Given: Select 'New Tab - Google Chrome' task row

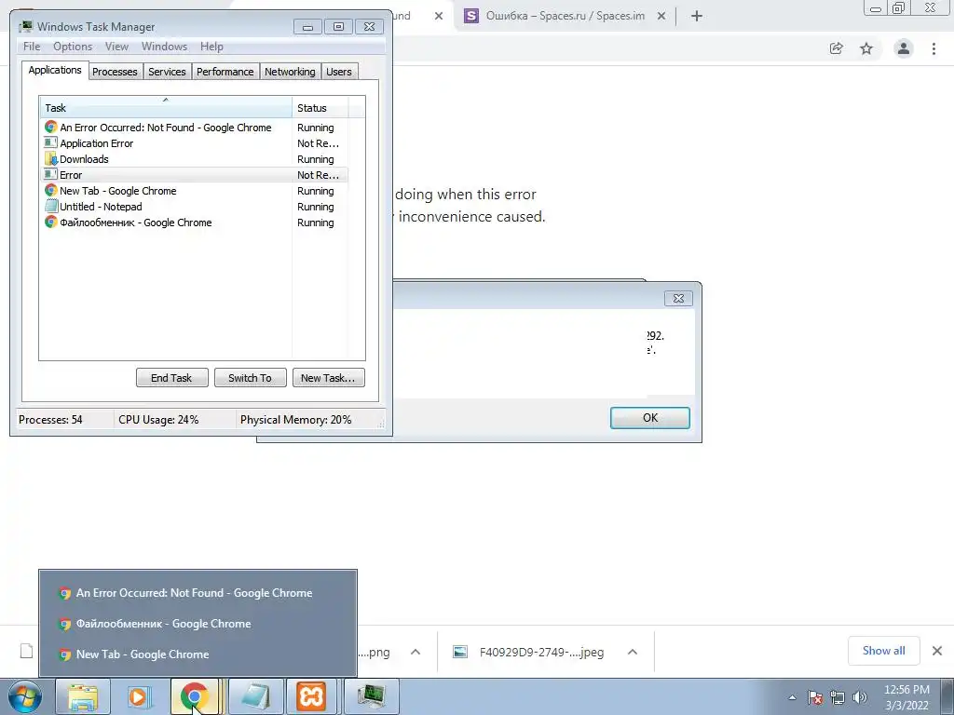Looking at the screenshot, I should click(194, 191).
